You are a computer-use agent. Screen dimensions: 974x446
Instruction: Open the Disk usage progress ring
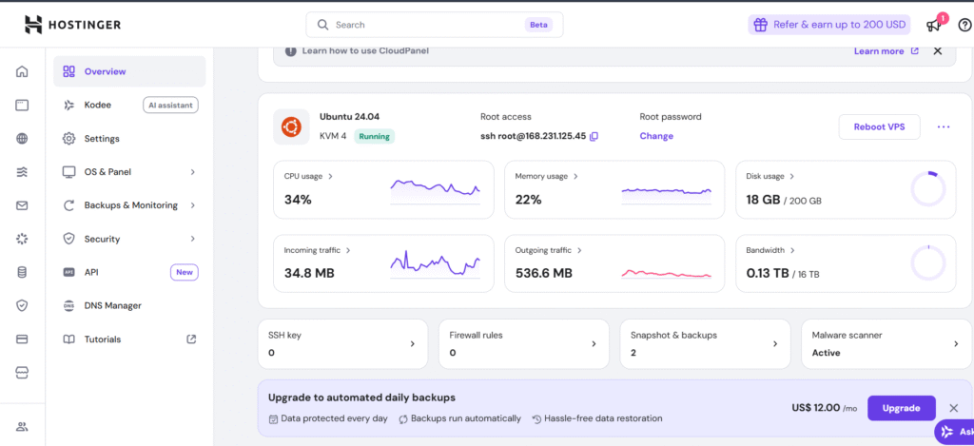point(927,189)
